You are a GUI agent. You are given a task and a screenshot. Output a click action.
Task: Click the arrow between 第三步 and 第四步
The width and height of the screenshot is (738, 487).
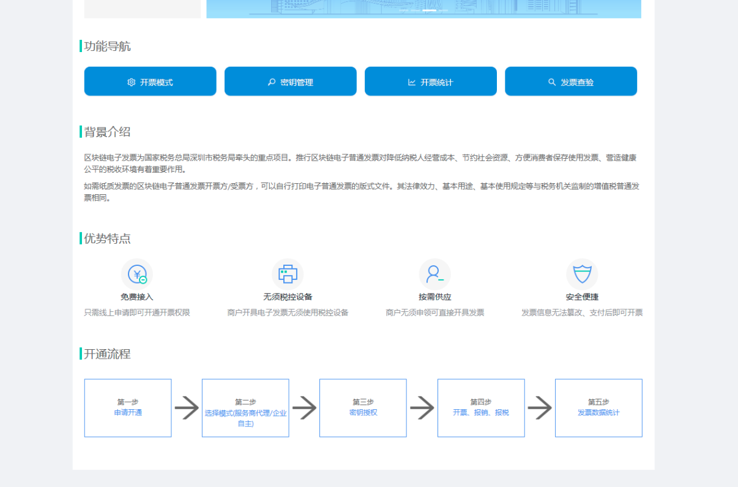422,408
